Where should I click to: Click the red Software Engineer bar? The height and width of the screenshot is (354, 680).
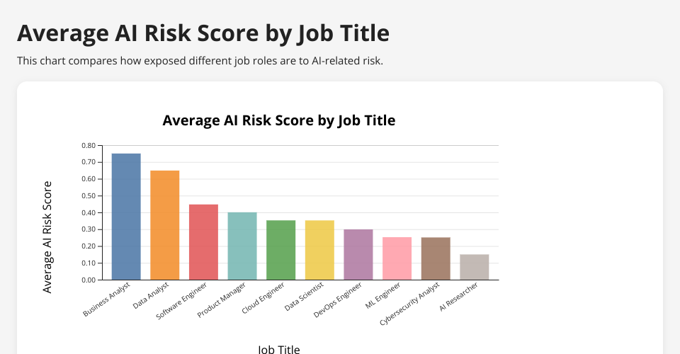[x=203, y=242]
